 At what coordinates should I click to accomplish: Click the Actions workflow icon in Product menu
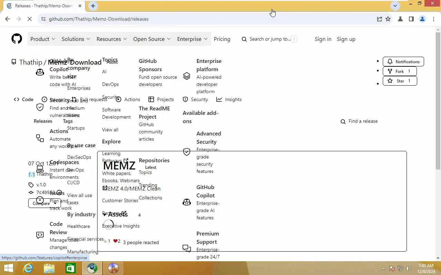point(40,138)
